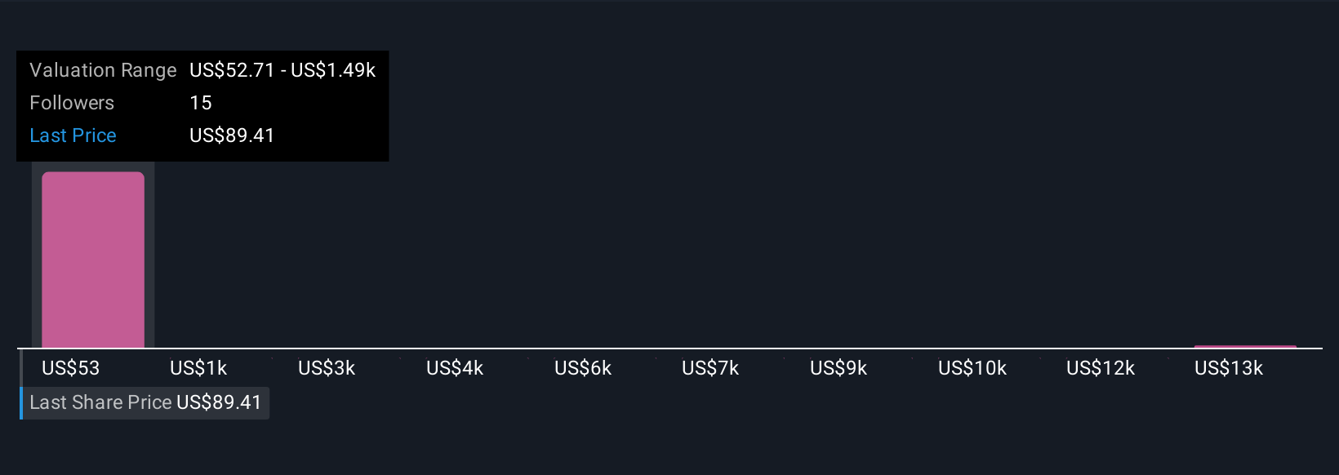Click the followers count of 15
1339x475 pixels.
(x=201, y=103)
